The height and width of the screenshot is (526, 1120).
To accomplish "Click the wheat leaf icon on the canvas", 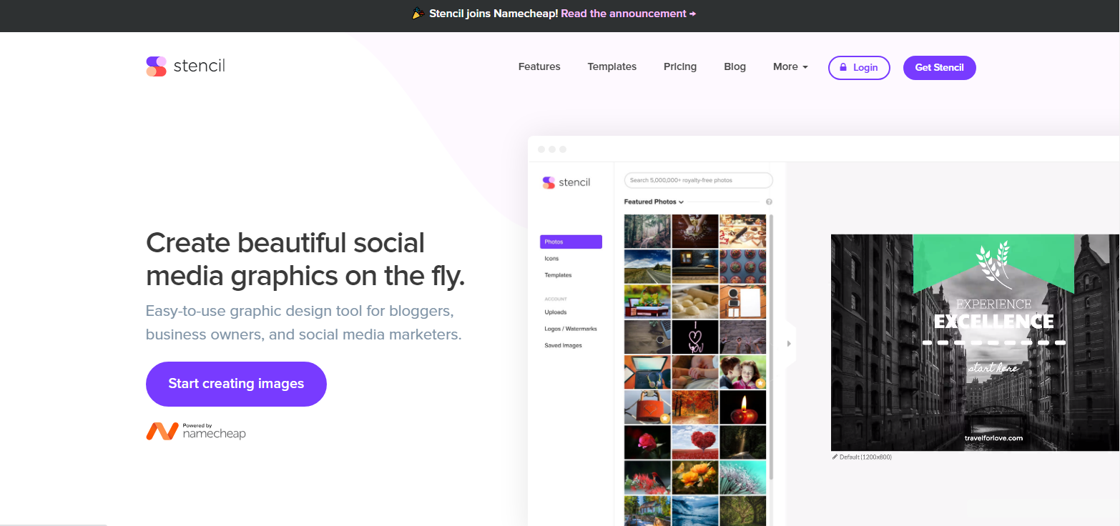I will tap(993, 261).
